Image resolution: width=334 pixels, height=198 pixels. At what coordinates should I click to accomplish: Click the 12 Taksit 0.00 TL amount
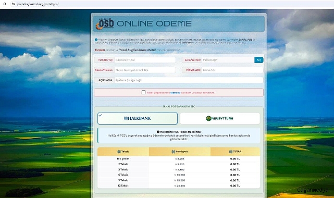point(235,185)
